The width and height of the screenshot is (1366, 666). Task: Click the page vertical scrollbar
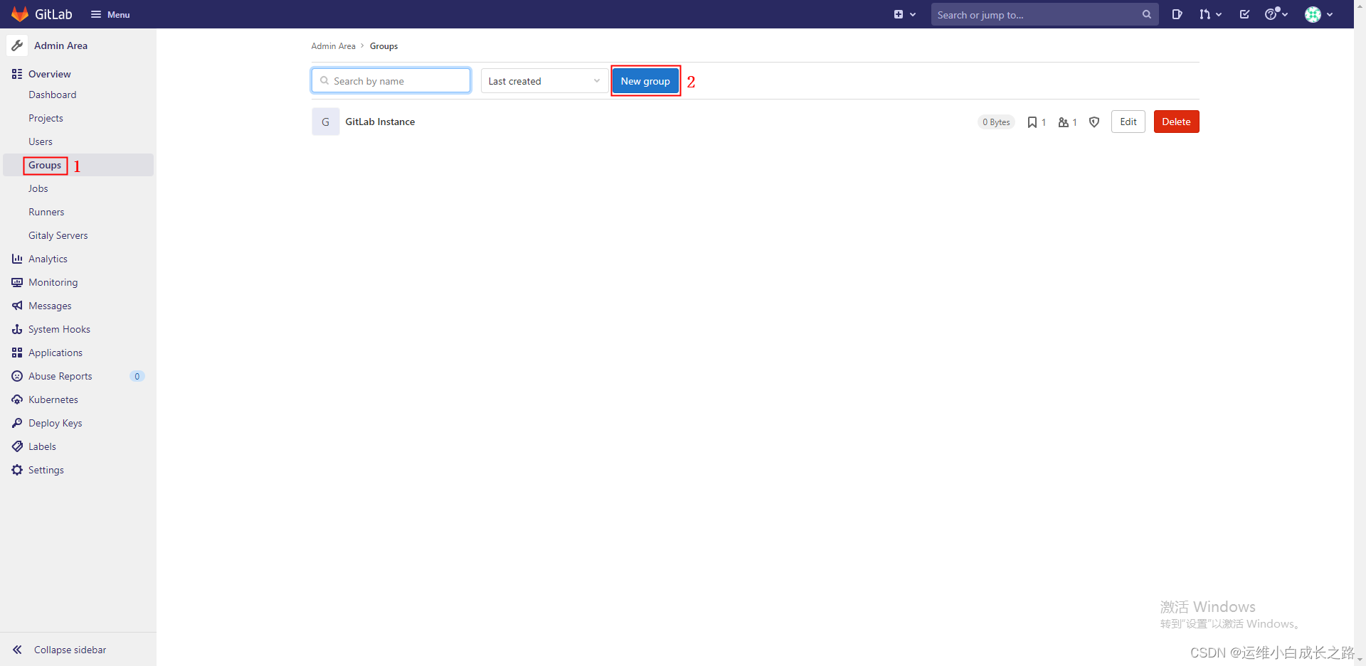[1360, 333]
